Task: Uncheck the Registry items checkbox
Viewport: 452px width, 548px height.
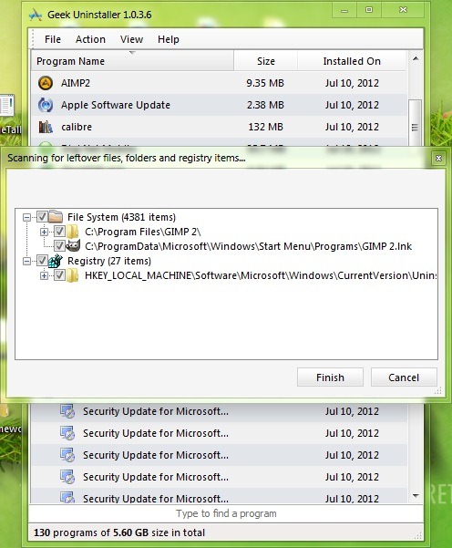Action: coord(42,261)
